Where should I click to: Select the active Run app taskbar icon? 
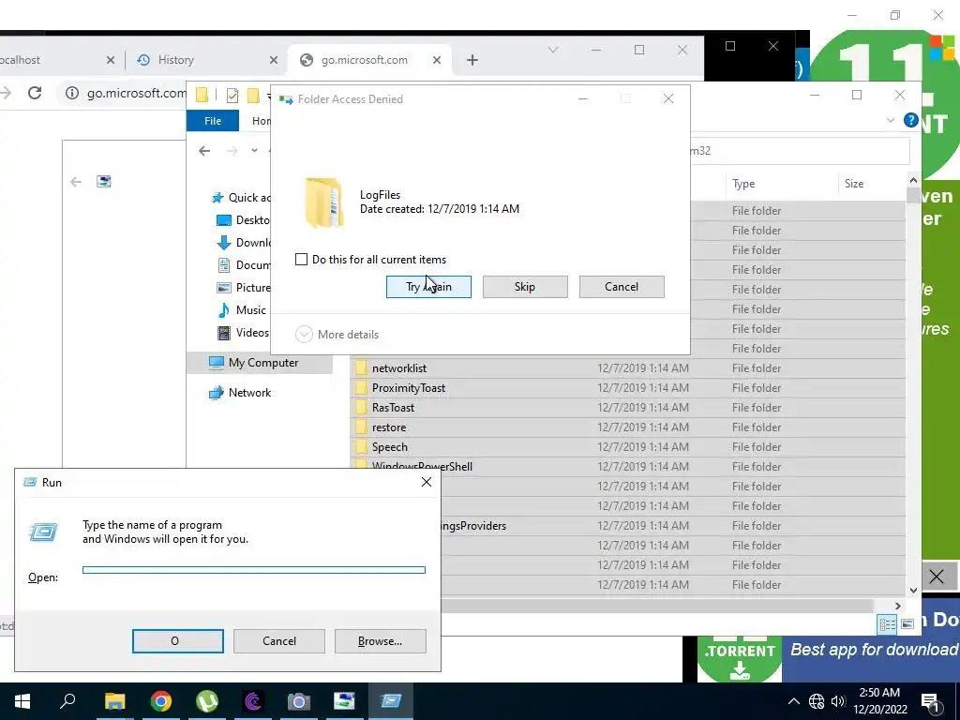pos(391,701)
